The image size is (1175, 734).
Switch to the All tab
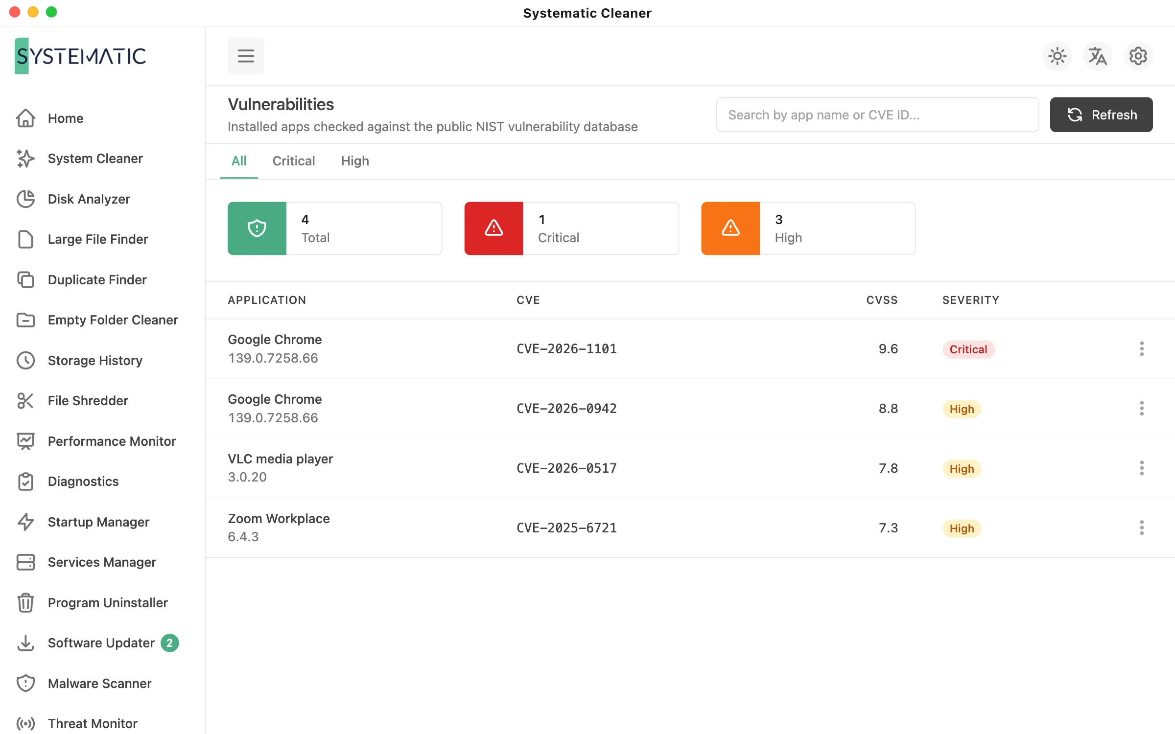tap(239, 161)
